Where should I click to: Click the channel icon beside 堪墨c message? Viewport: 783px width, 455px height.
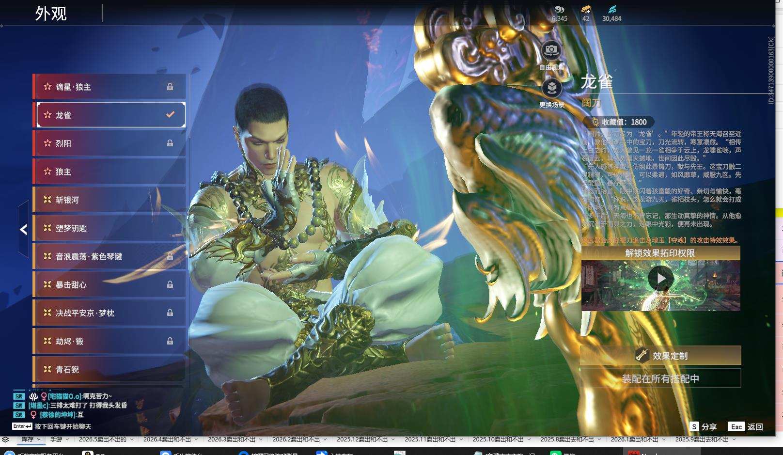tap(19, 405)
